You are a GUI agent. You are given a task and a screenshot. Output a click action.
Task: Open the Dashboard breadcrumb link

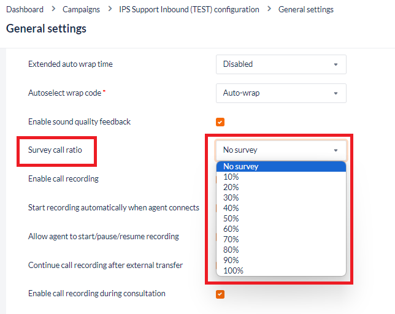coord(25,9)
